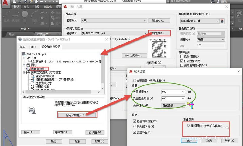Screen dimensions: 243x146
Task: Click the Open file icon in quick access toolbar
Action: 20,2
